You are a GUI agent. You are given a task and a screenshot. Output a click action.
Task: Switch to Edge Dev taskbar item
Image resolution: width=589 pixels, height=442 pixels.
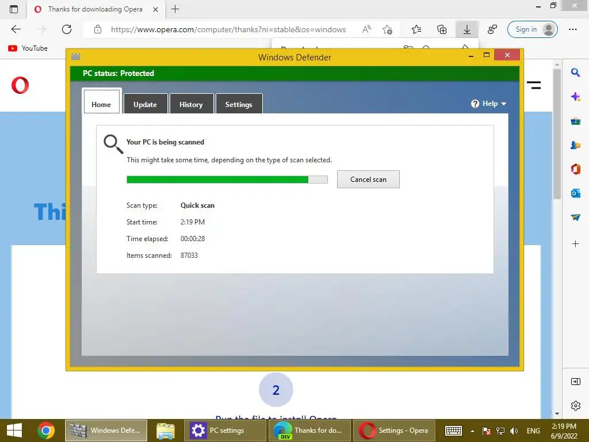(309, 430)
